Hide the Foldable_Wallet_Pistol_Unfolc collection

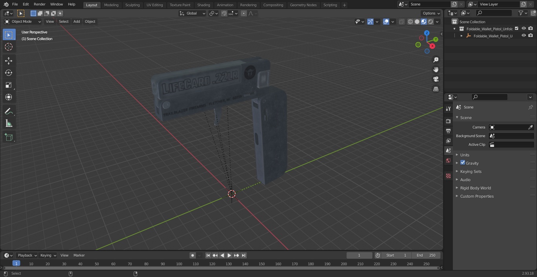click(x=524, y=28)
